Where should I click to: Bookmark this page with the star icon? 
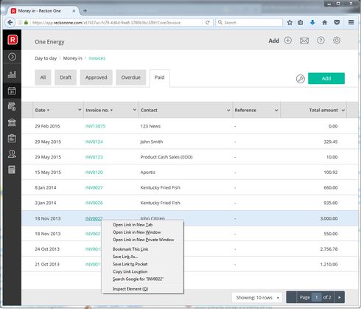290,23
